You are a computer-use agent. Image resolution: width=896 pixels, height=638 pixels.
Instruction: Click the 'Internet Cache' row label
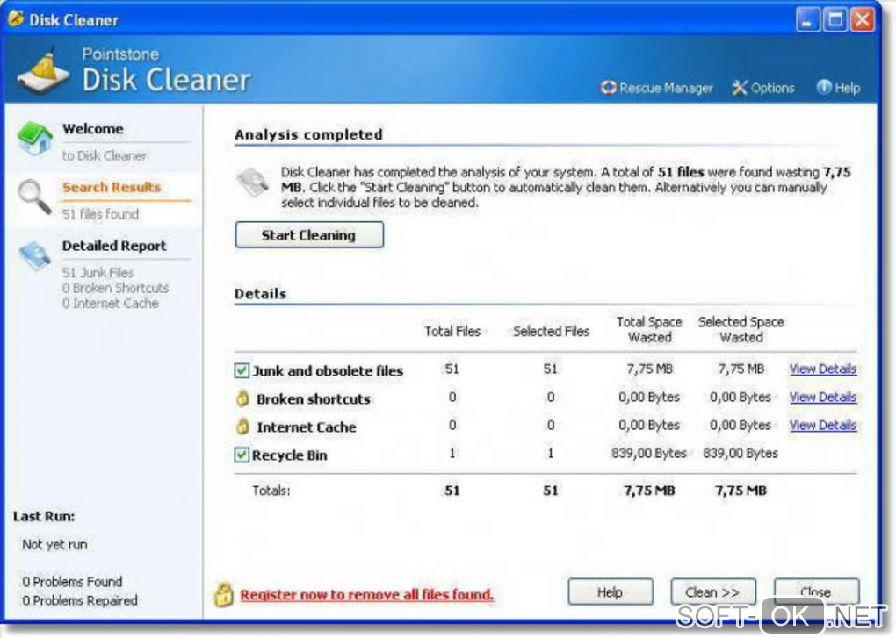(x=307, y=427)
